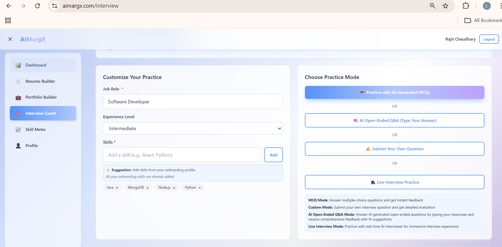The image size is (502, 247).
Task: Choose Submit Your Own Question mode
Action: click(x=395, y=149)
